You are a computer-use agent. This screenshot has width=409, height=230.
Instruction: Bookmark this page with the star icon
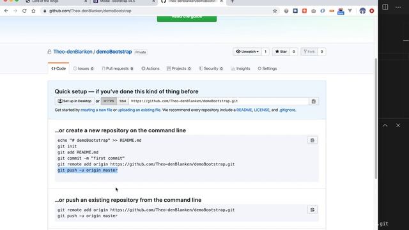click(275, 11)
